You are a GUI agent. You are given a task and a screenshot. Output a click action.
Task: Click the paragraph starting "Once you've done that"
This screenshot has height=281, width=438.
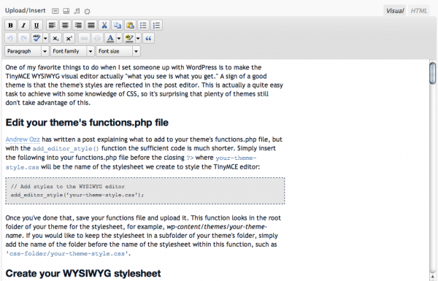click(x=143, y=236)
